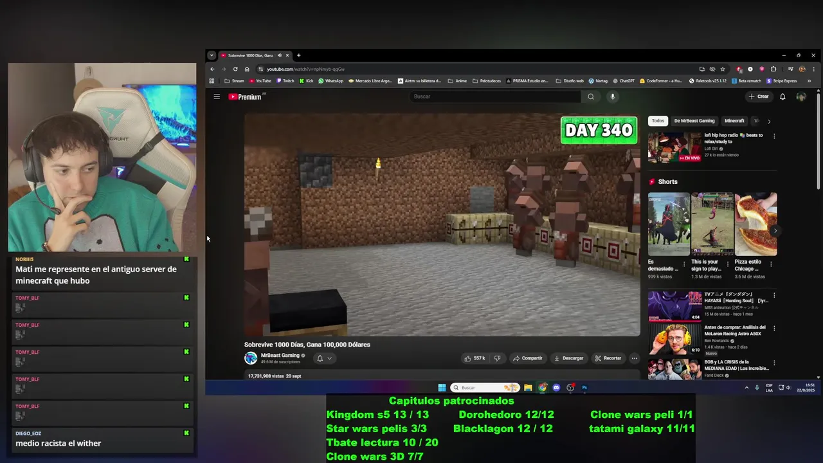The height and width of the screenshot is (463, 823).
Task: Select the Minecraft filter chip
Action: (x=734, y=121)
